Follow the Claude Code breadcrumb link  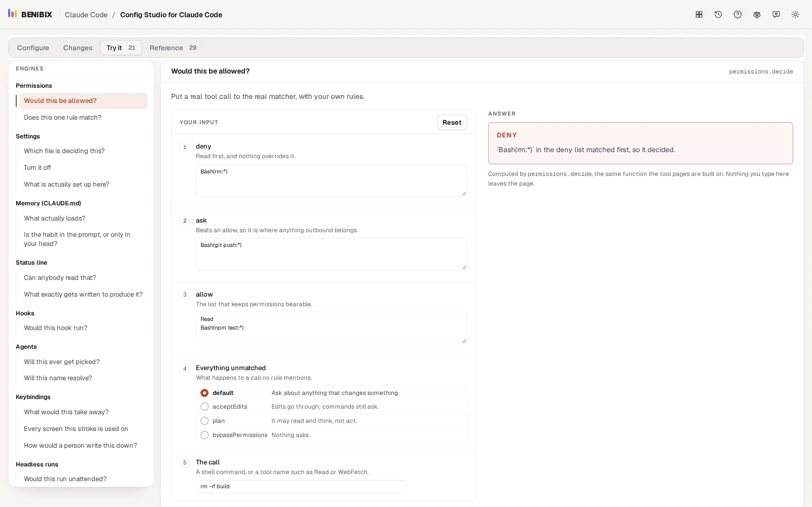click(86, 15)
